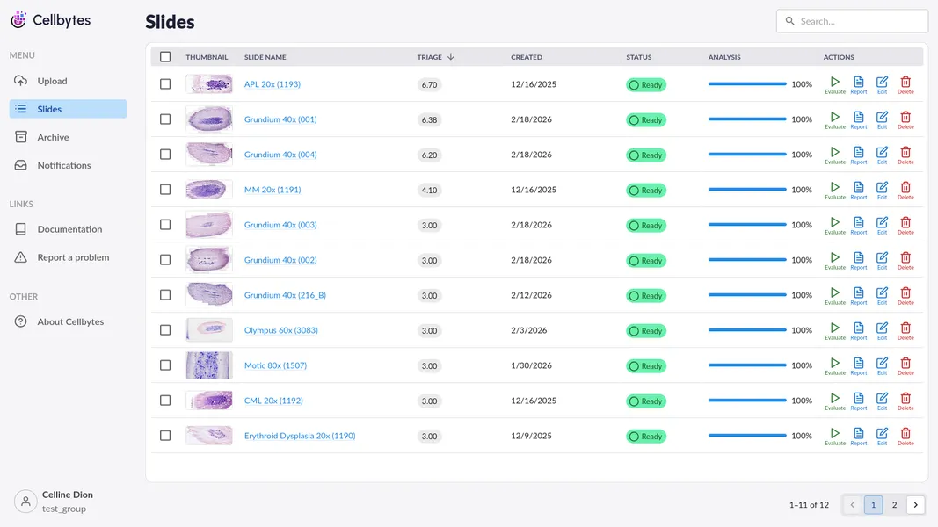Open Report icon for CML 20x (1192)
The height and width of the screenshot is (527, 938).
click(x=859, y=401)
